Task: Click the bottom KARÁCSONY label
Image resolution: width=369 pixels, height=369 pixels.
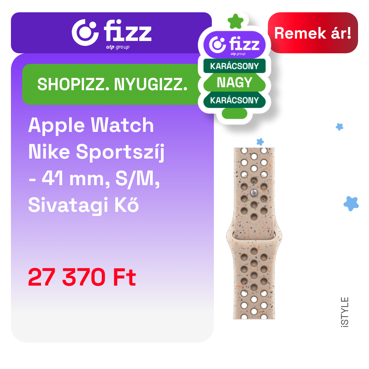Action: point(234,100)
